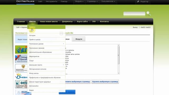Open the ФИПИ banner link
169x95 pixels.
[x=21, y=84]
